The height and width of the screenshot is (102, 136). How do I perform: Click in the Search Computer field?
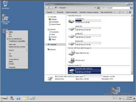pos(115,8)
